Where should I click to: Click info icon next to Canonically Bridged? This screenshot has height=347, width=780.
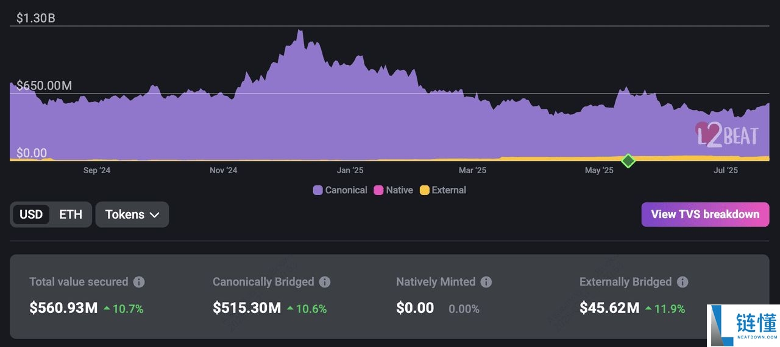[325, 282]
